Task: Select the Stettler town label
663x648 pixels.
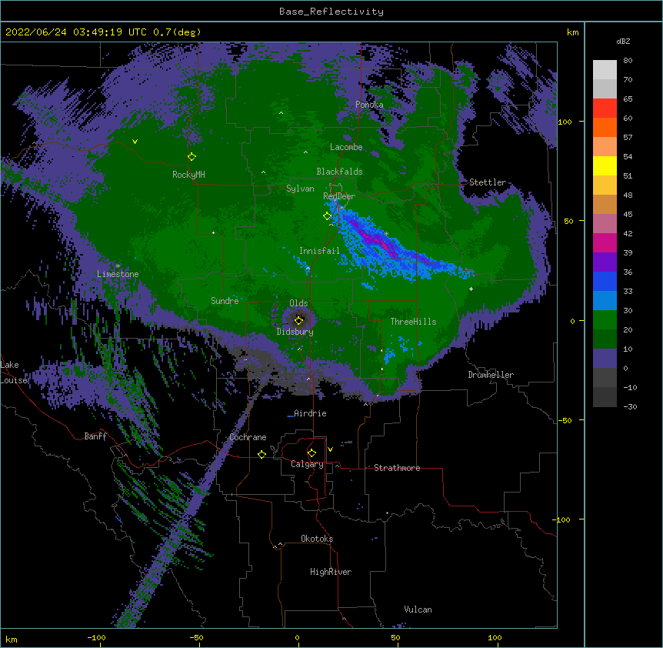Action: click(x=488, y=182)
